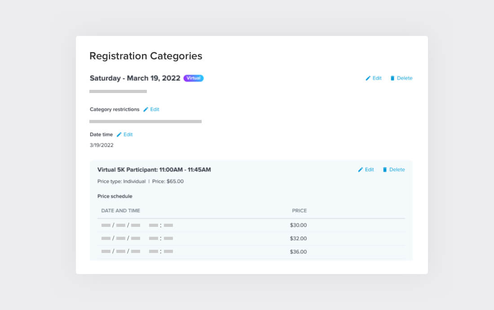Viewport: 494px width, 310px height.
Task: Select the DATE AND TIME column header
Action: coord(121,211)
